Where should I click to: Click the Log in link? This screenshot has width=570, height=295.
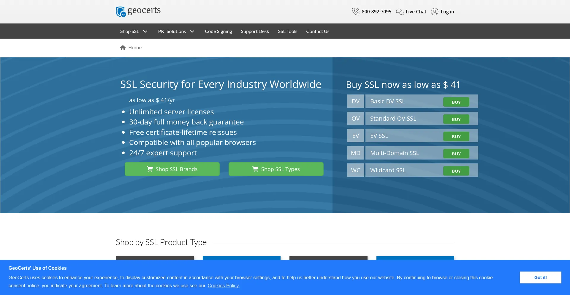tap(447, 12)
